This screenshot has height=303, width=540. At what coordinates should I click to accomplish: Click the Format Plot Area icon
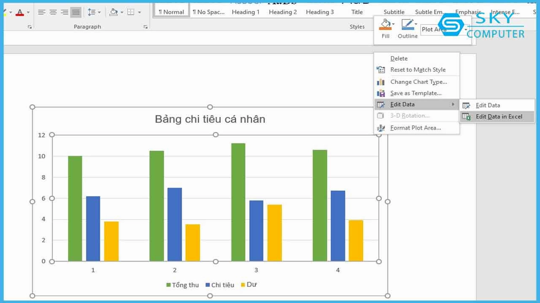click(x=381, y=128)
